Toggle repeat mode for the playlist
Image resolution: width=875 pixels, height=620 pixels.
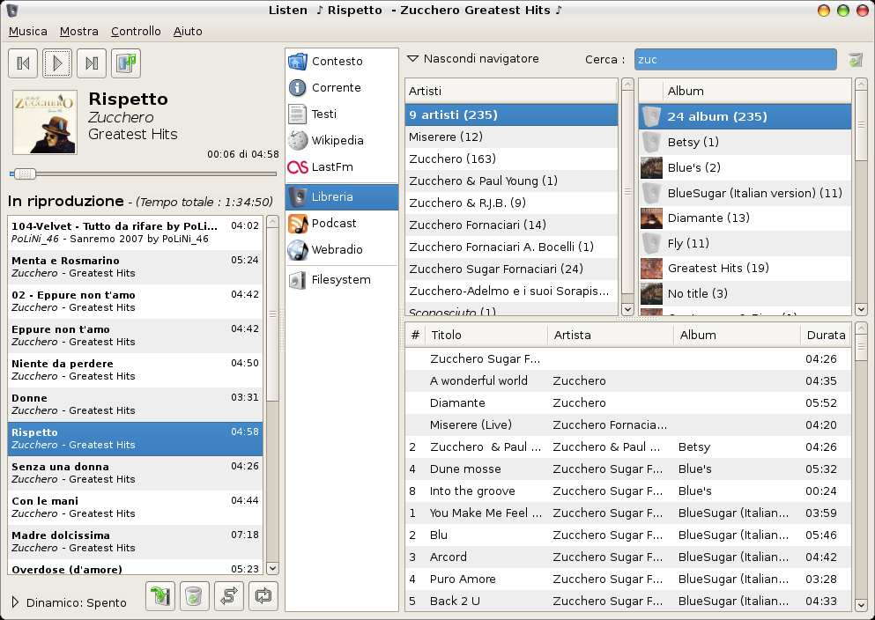point(263,596)
